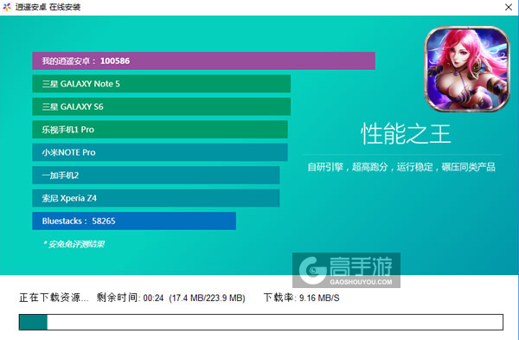519x340 pixels.
Task: Click the 安兔兔评测结果 footnote
Action: (x=74, y=244)
